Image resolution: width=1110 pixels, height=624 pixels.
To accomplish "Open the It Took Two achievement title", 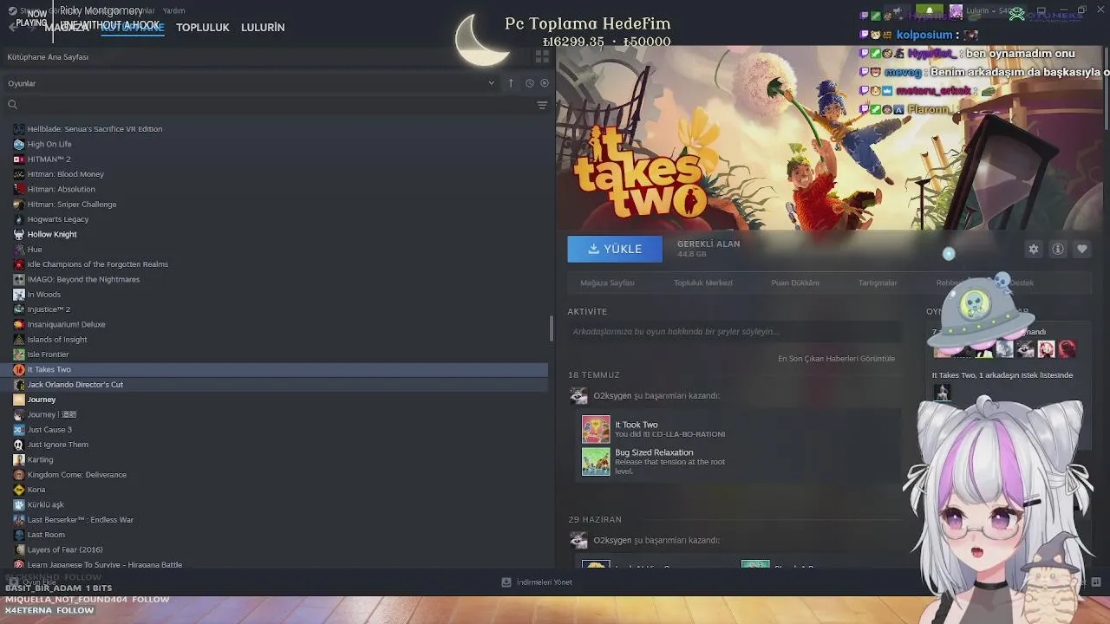I will pos(637,425).
